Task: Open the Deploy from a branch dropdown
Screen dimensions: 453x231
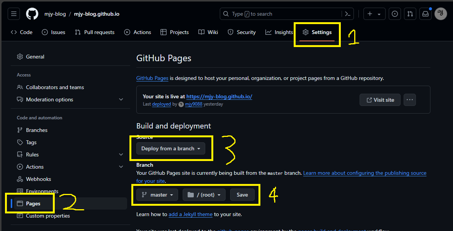Action: click(171, 148)
